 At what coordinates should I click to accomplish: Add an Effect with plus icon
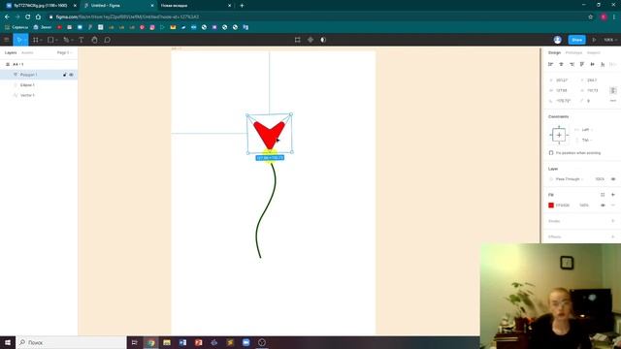pos(613,237)
